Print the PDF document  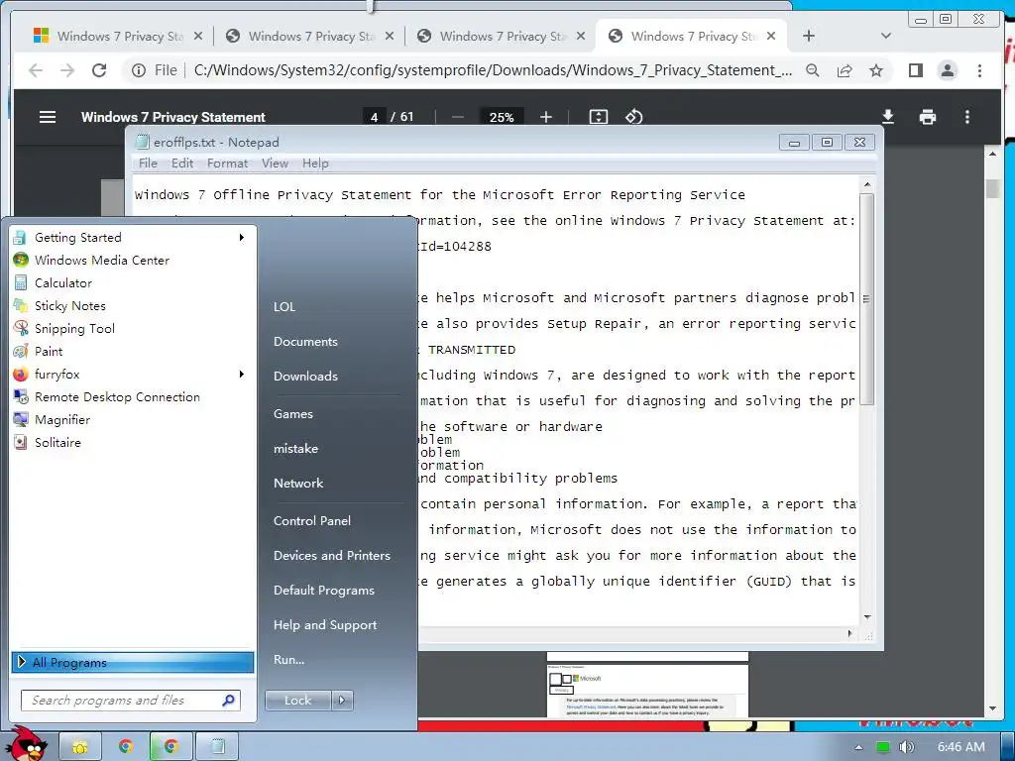click(928, 117)
